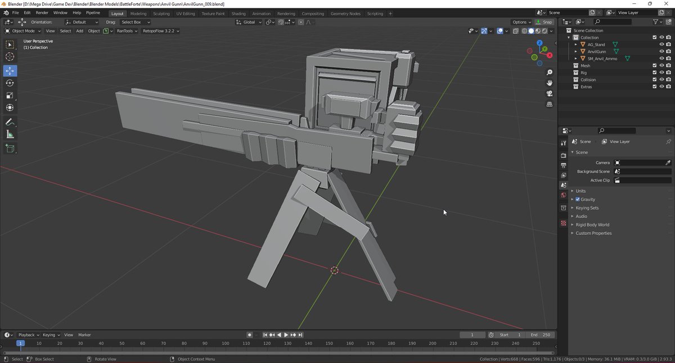The height and width of the screenshot is (363, 675).
Task: Switch to the Sculpting workspace tab
Action: 161,13
